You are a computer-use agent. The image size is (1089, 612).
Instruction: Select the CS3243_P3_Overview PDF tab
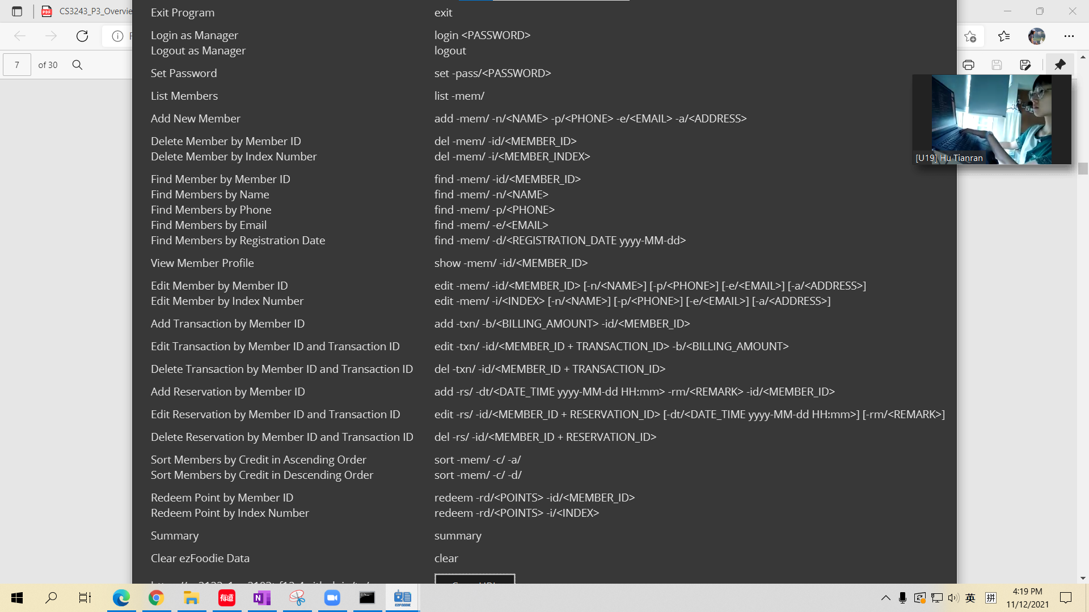tap(91, 11)
